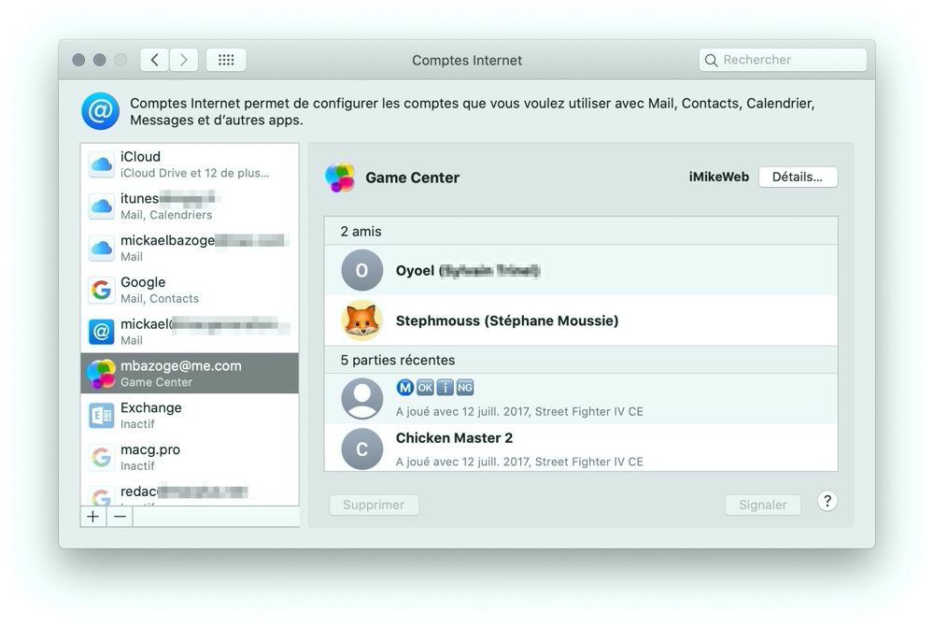Select friend Stephmouss (Stéphane Moussie)
This screenshot has height=626, width=934.
[x=581, y=320]
